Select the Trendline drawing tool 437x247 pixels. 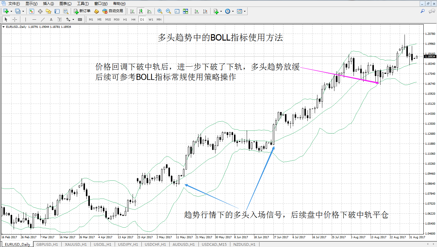pos(42,19)
